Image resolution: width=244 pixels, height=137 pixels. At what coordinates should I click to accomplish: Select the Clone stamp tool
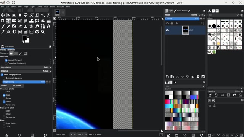tap(26, 26)
